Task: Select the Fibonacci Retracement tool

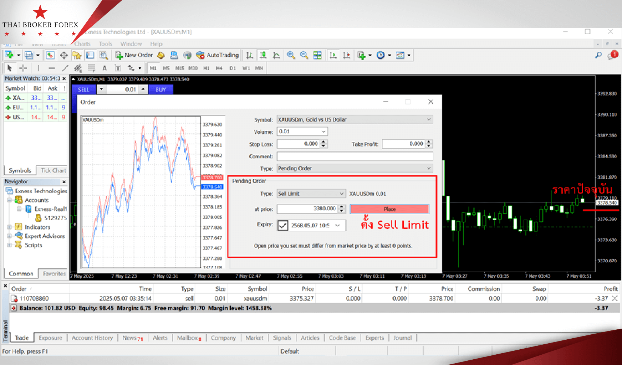Action: (92, 68)
